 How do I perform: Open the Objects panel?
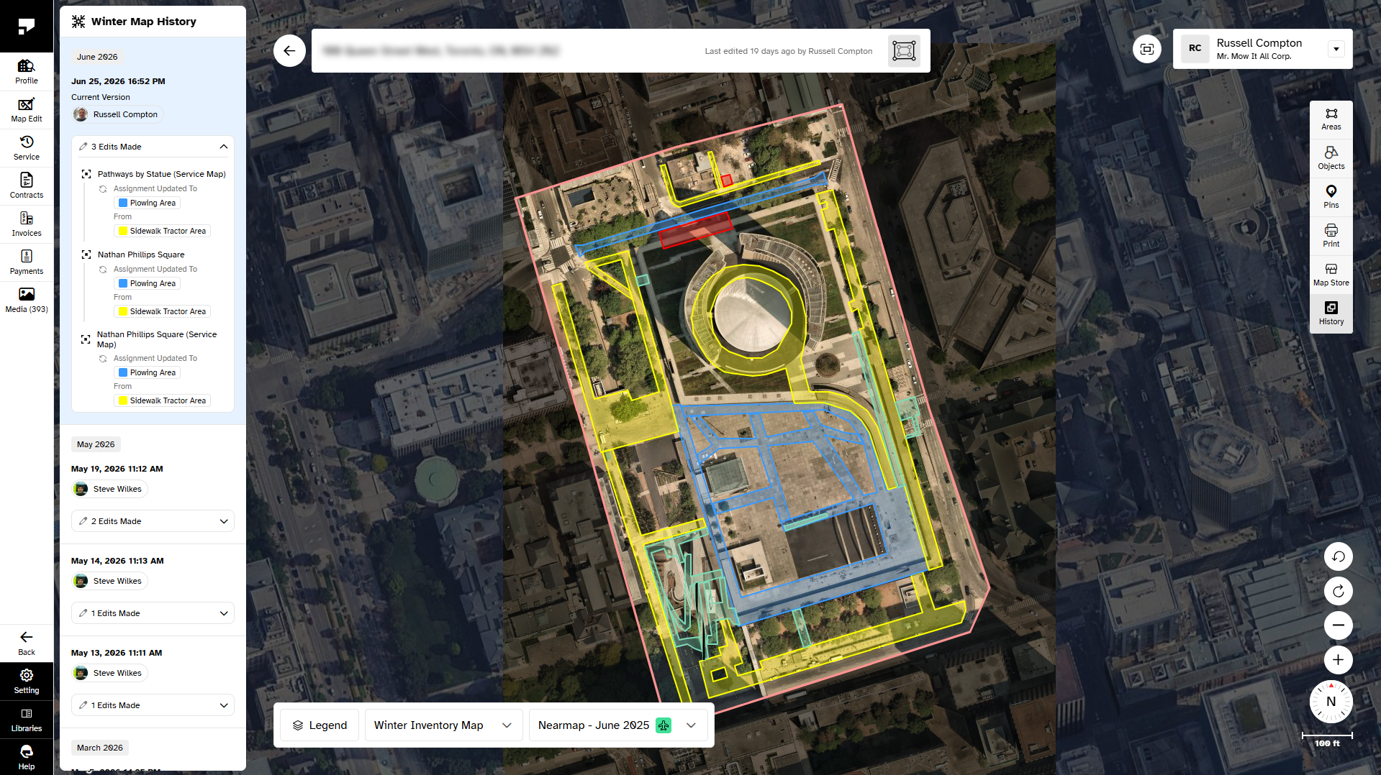coord(1331,158)
